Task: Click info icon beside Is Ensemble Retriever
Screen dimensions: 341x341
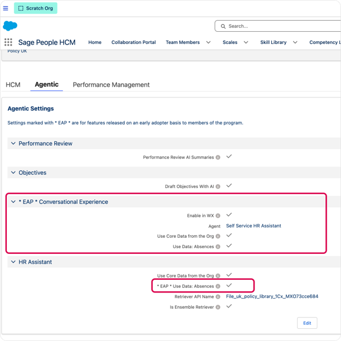Action: pos(218,307)
